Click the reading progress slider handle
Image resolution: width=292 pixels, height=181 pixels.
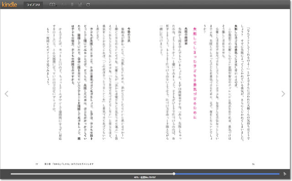(174, 174)
